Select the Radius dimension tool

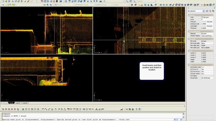click(x=56, y=109)
